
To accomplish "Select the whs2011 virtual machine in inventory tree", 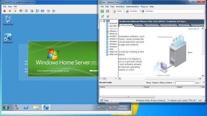I will pos(113,36).
